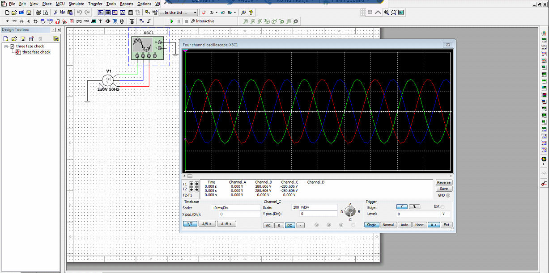Image resolution: width=549 pixels, height=273 pixels.
Task: Select rising edge trigger
Action: [401, 207]
